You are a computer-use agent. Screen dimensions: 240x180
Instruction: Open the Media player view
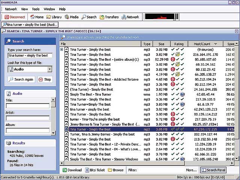click(72, 17)
